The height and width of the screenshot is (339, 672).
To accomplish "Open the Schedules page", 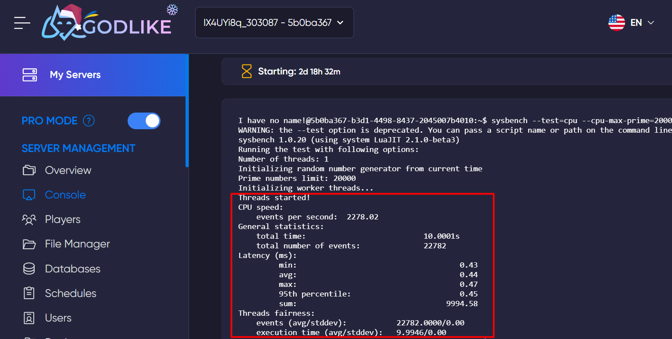I will point(71,293).
